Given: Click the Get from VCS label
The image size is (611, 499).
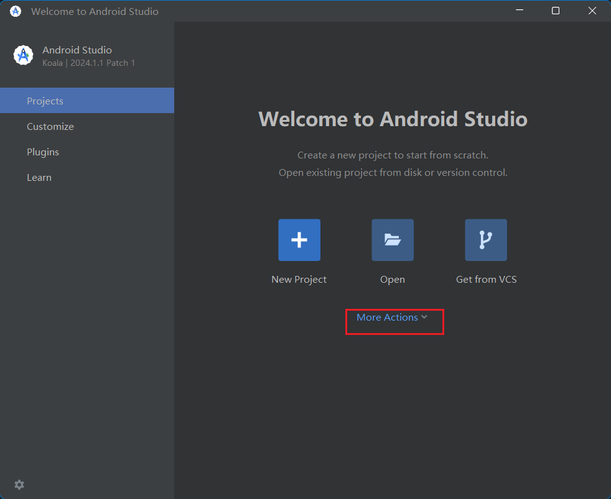Looking at the screenshot, I should pyautogui.click(x=487, y=280).
